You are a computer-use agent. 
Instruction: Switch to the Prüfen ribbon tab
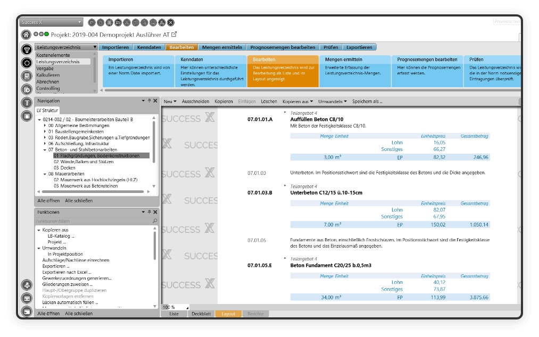(330, 47)
